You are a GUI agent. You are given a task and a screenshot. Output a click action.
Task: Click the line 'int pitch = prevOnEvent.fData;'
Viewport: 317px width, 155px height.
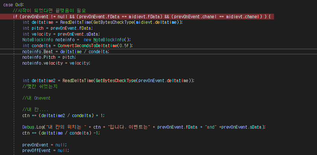point(58,28)
